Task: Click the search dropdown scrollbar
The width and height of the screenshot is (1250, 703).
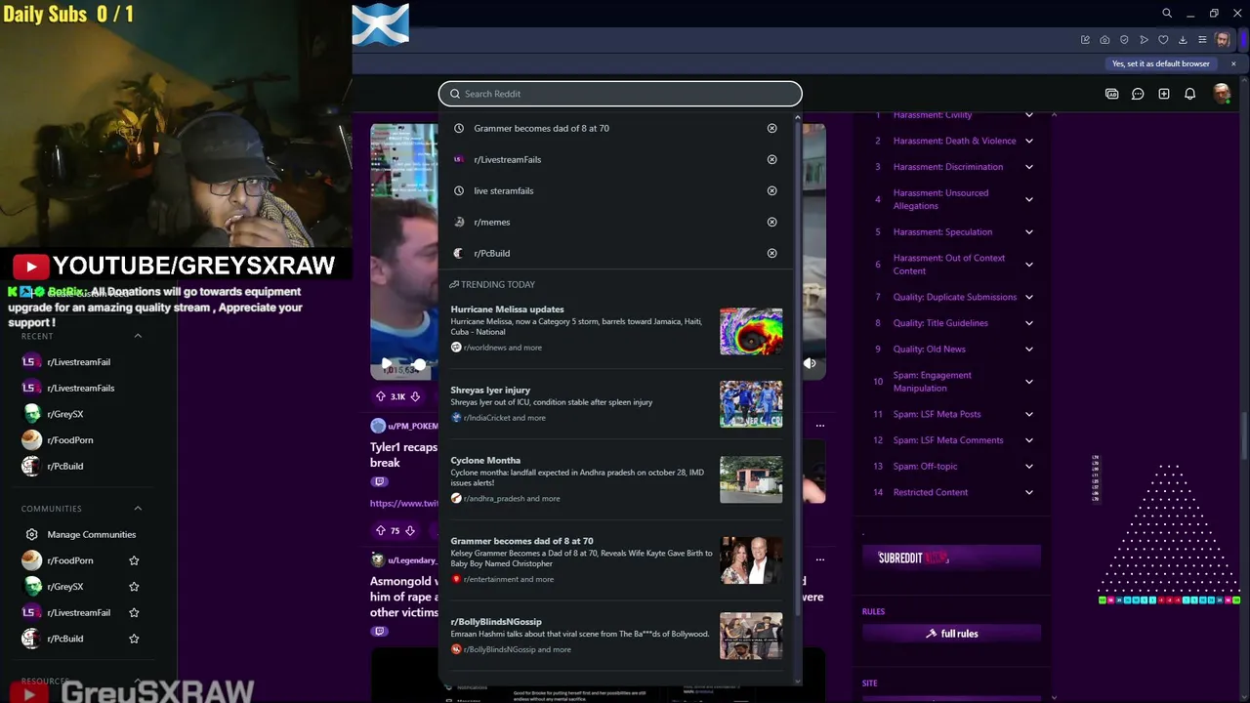Action: tap(798, 371)
